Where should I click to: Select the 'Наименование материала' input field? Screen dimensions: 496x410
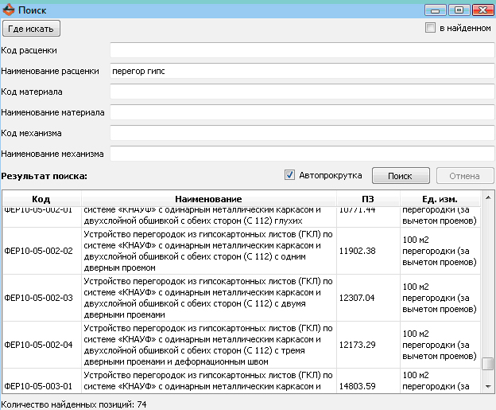[x=301, y=112]
